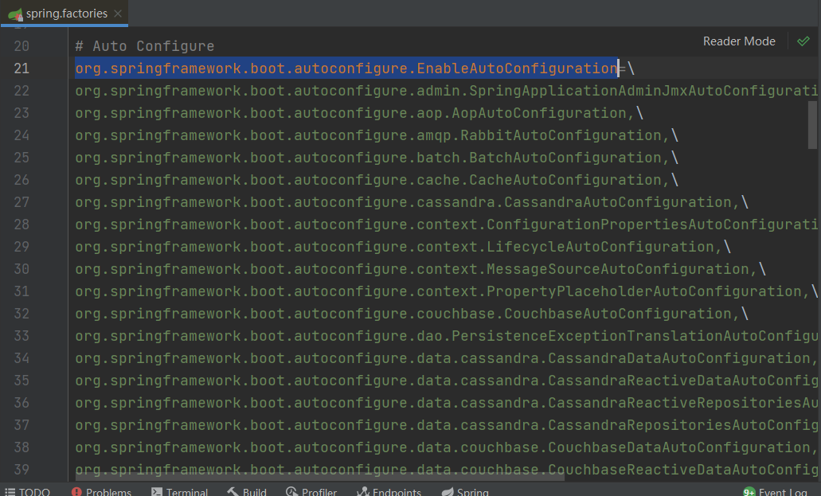Open the Spring tool window
This screenshot has width=821, height=496.
tap(465, 491)
